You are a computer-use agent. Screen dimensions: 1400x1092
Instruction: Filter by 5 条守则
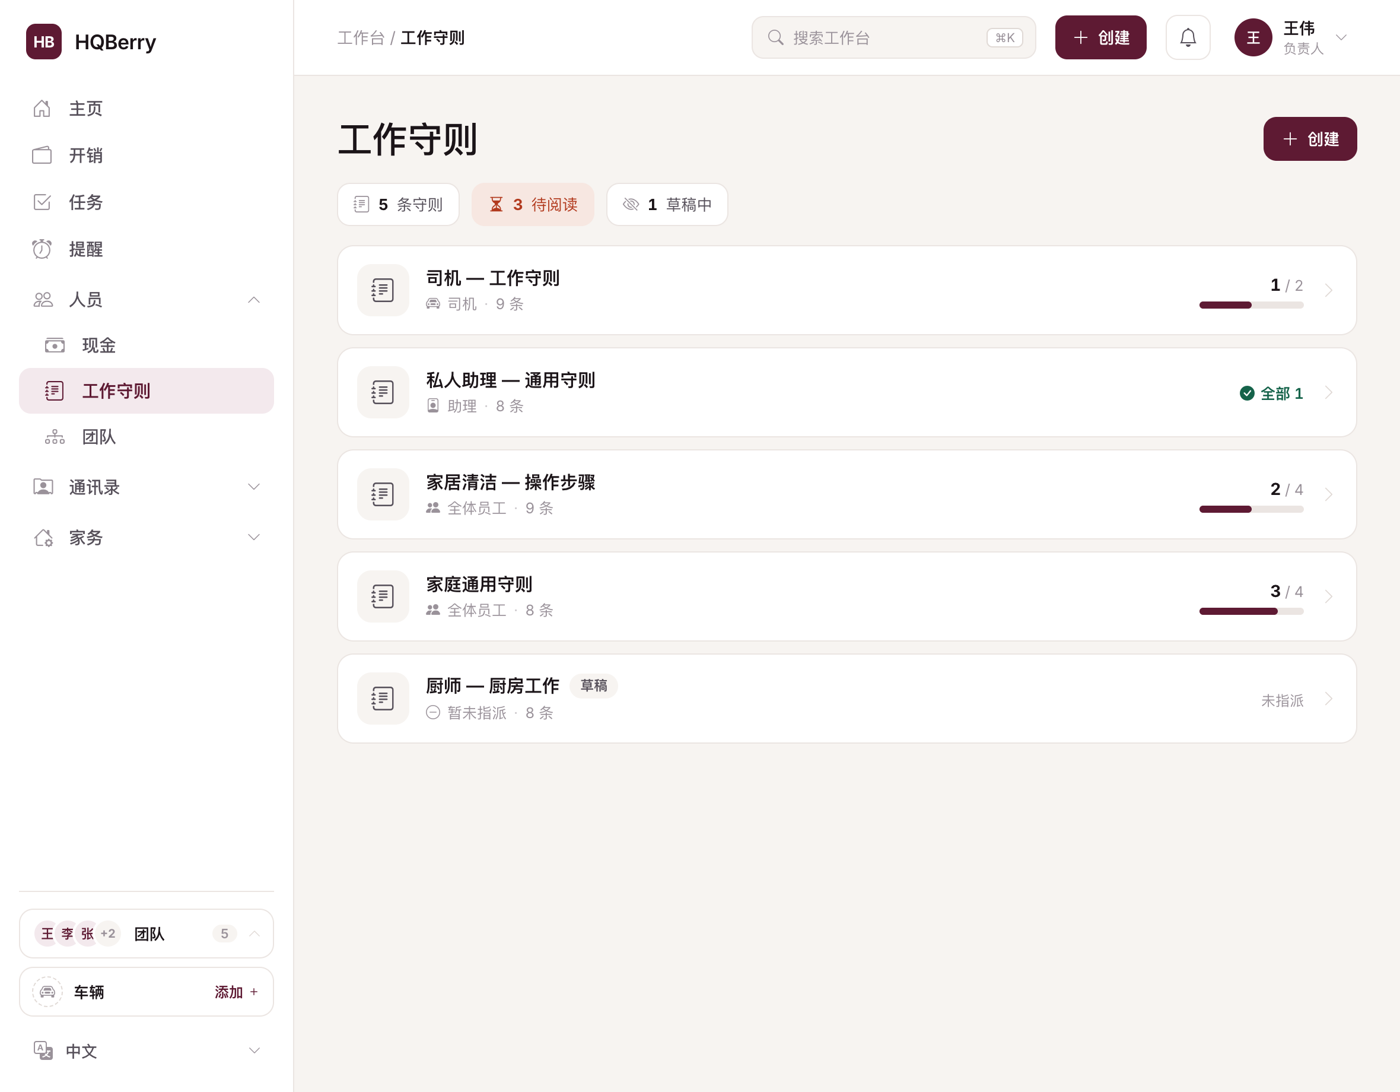click(x=398, y=205)
